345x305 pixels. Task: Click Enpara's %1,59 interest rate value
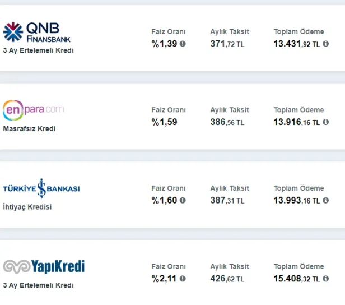164,122
